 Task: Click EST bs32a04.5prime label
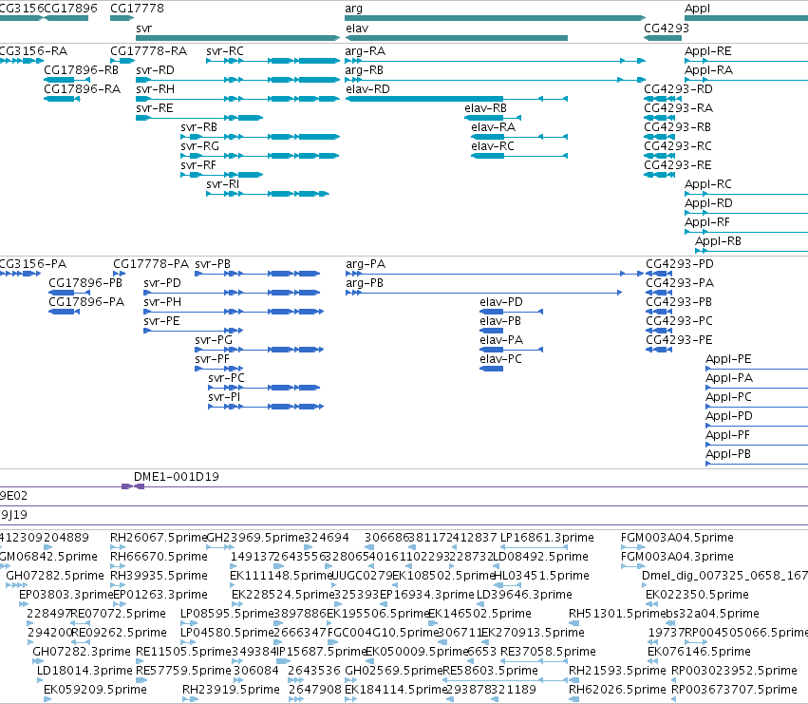coord(712,614)
